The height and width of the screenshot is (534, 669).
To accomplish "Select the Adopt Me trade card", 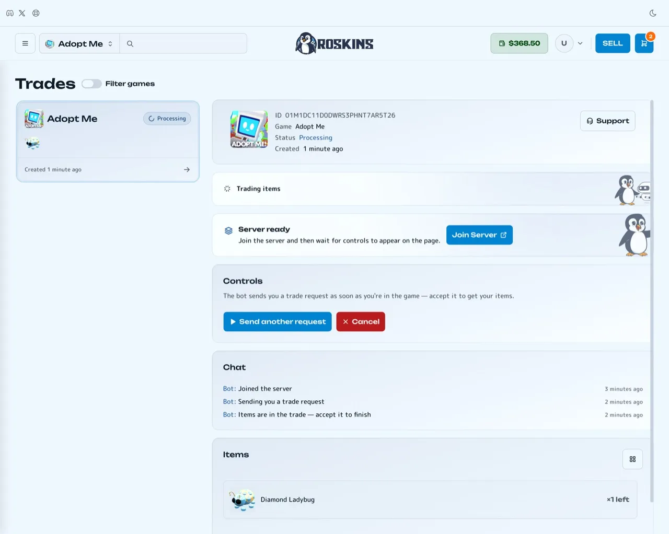I will (x=108, y=142).
